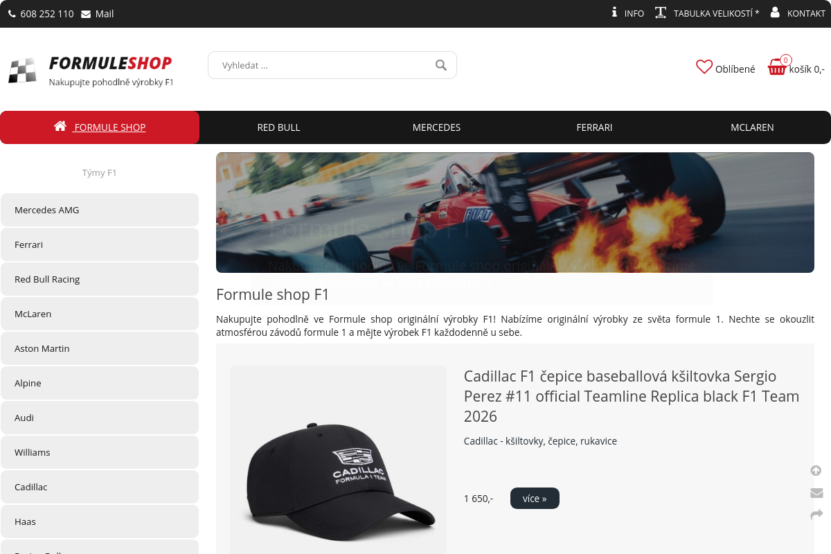Open favorites via the heart icon

point(704,67)
